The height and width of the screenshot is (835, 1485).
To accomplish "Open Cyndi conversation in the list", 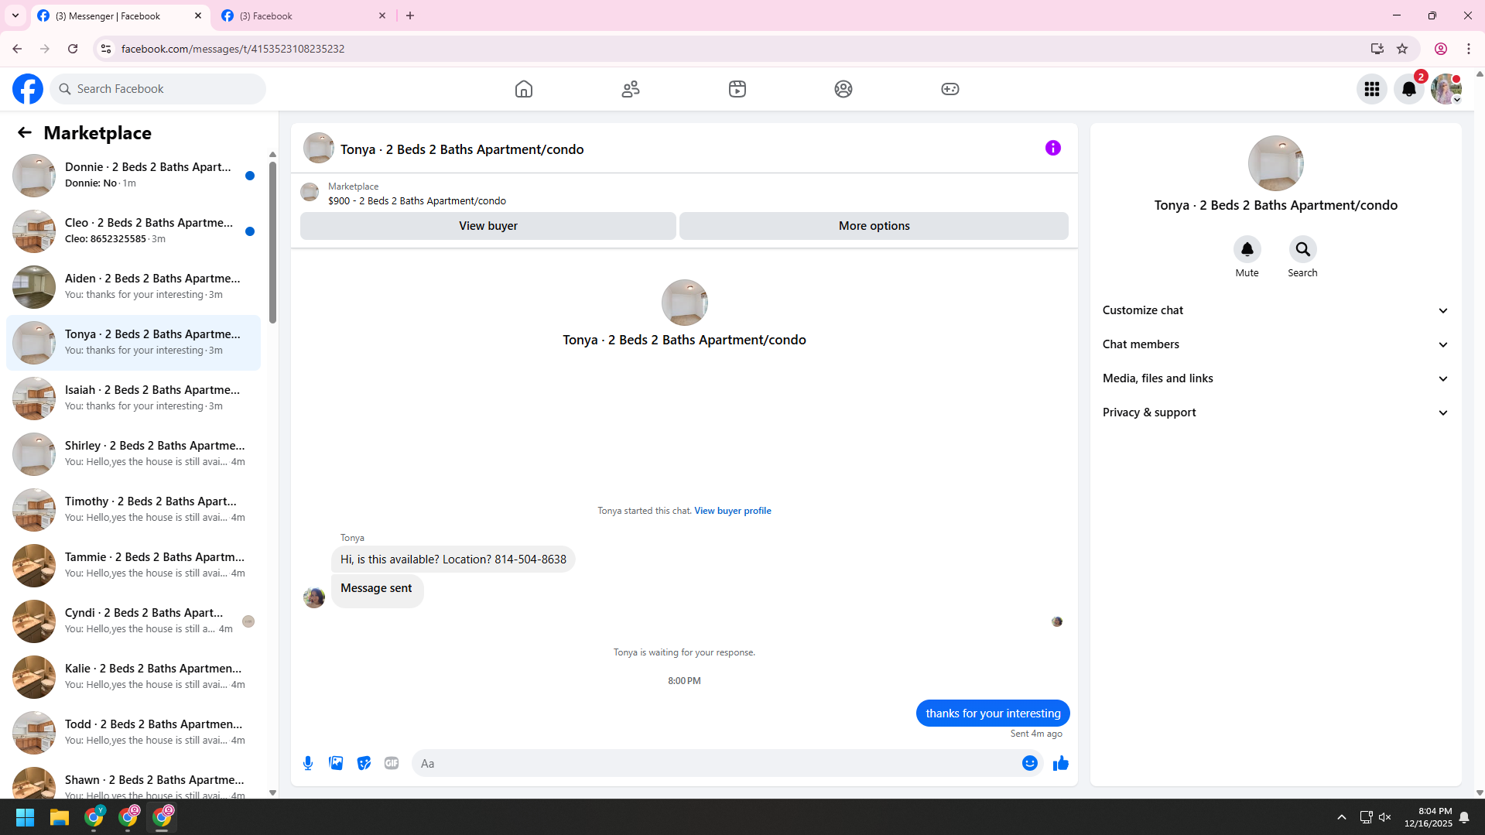I will (x=133, y=621).
